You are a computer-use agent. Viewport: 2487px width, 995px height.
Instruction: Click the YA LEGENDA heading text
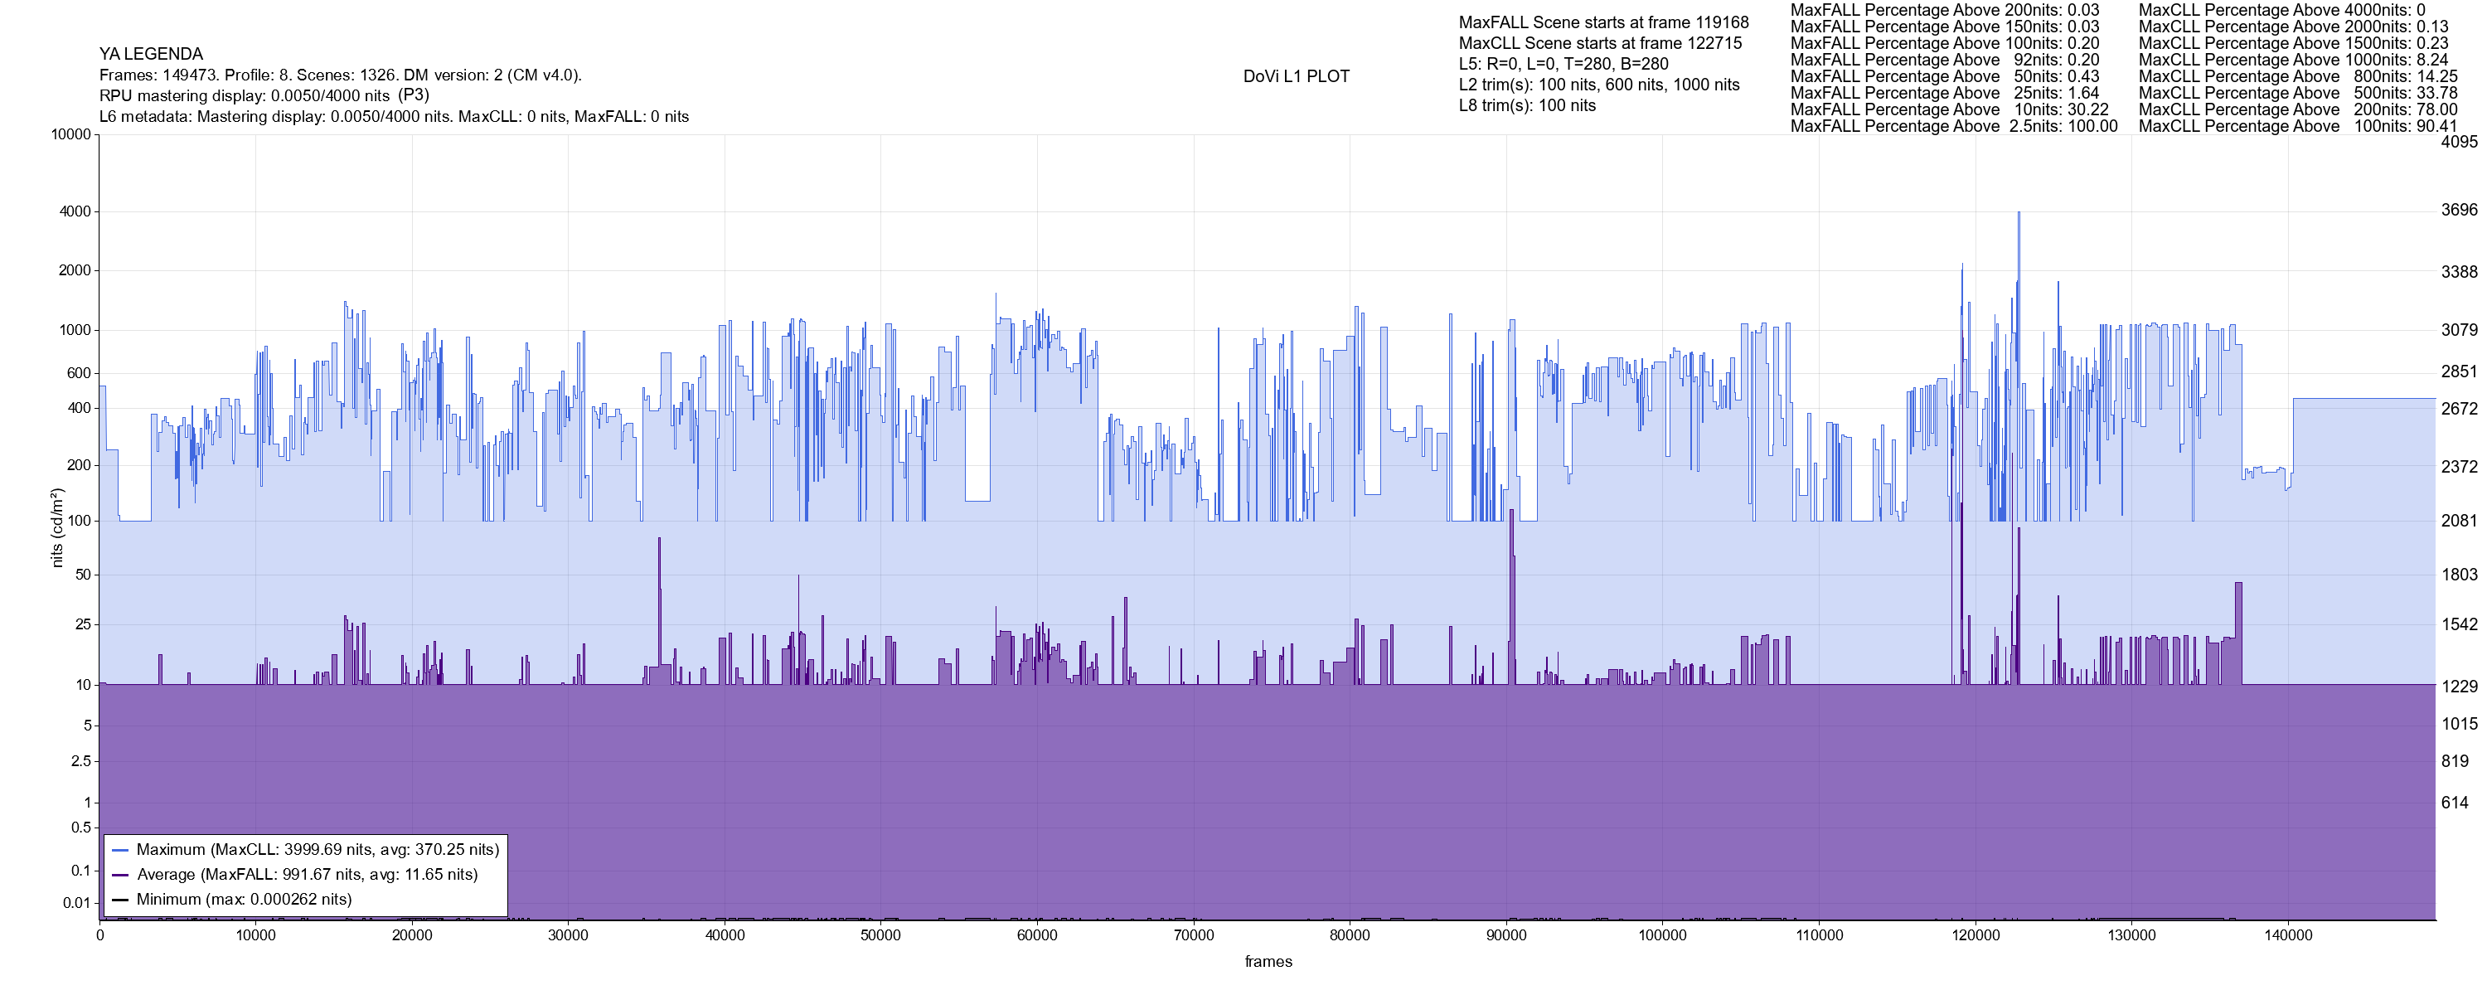151,54
